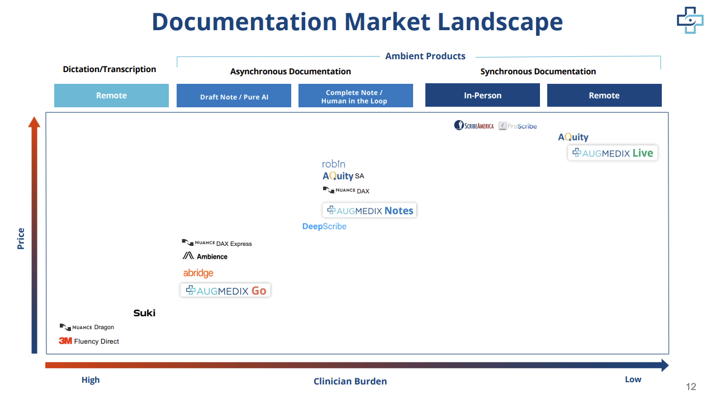Click the Ambient Products header
Image resolution: width=711 pixels, height=399 pixels.
pos(425,56)
